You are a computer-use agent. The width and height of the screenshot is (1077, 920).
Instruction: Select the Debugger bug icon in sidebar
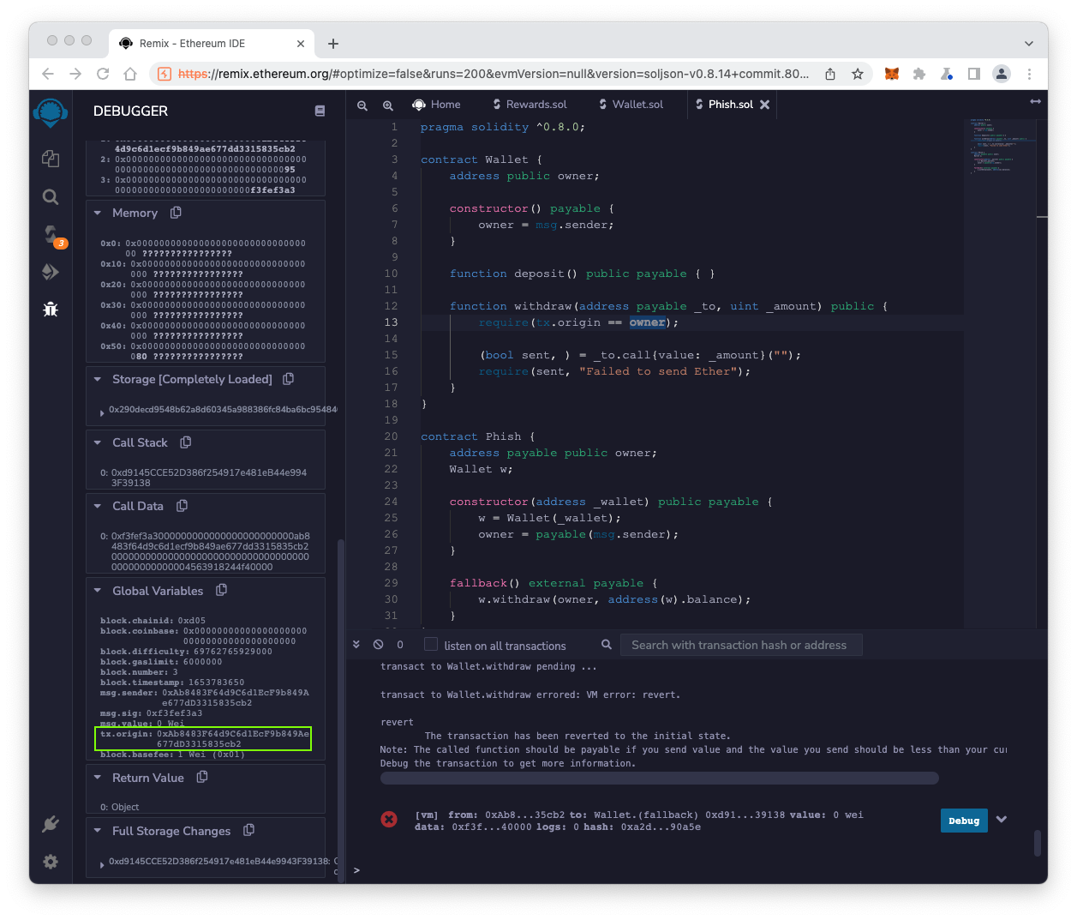point(51,309)
